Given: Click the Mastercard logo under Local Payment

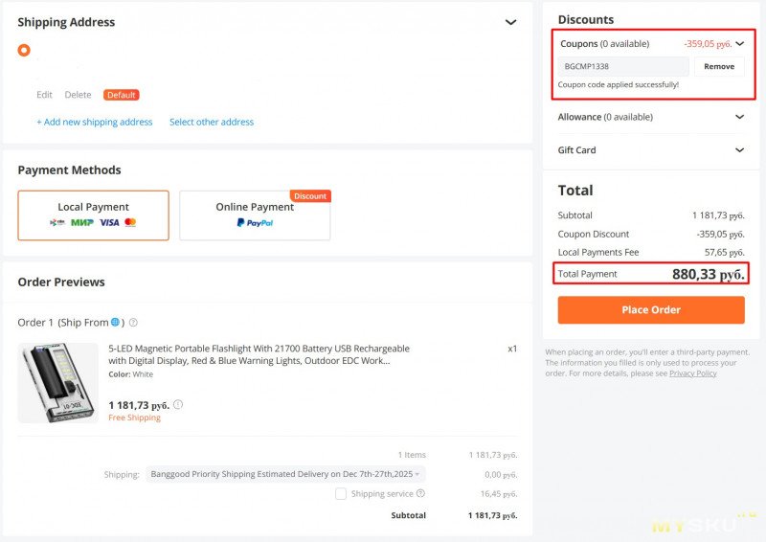Looking at the screenshot, I should point(130,222).
